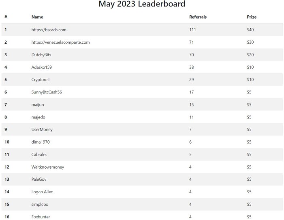
Task: Open the https://bscads.com entry
Action: [49, 30]
